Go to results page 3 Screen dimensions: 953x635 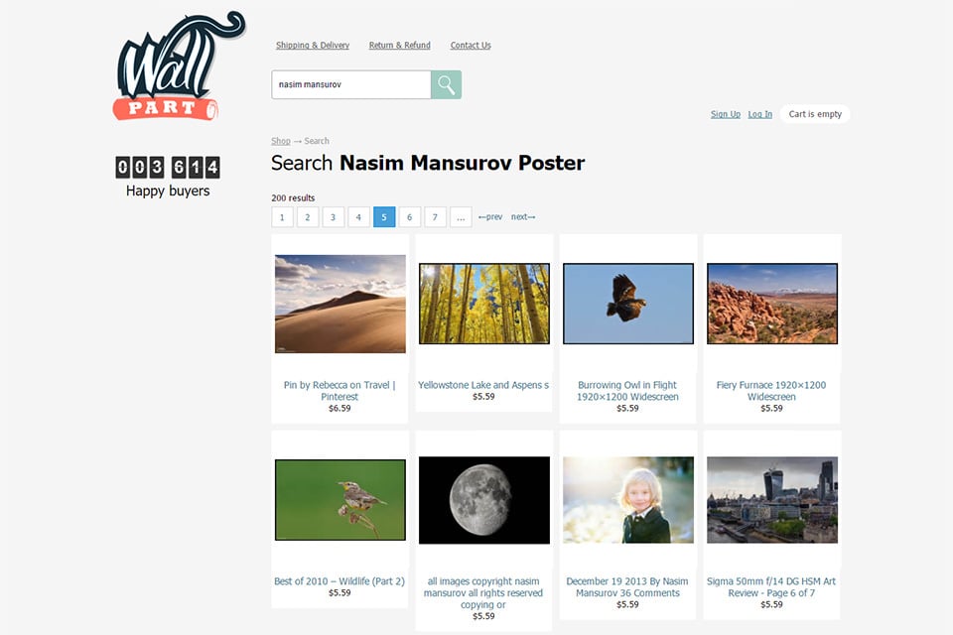tap(334, 217)
